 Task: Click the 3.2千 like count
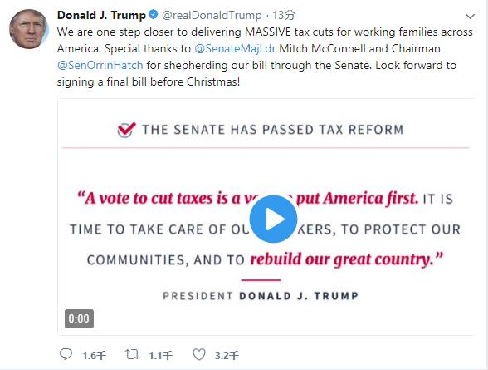tap(227, 355)
